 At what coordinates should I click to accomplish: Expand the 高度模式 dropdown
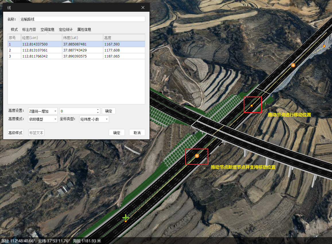click(x=43, y=119)
